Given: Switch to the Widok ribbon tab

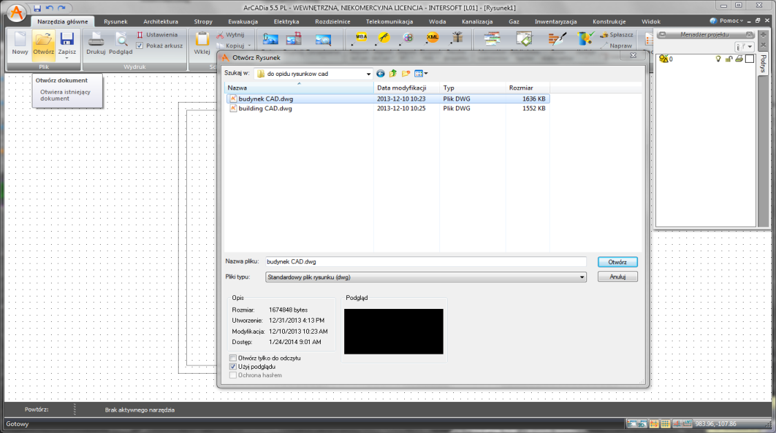Looking at the screenshot, I should click(650, 21).
